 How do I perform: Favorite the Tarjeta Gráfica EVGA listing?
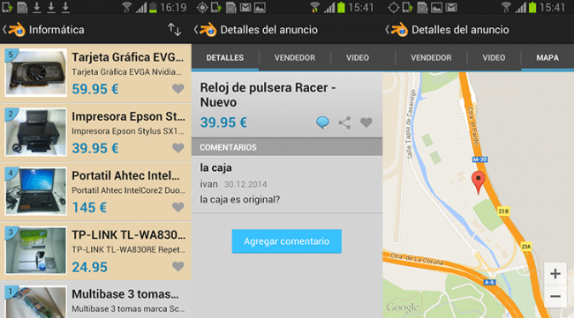click(177, 89)
